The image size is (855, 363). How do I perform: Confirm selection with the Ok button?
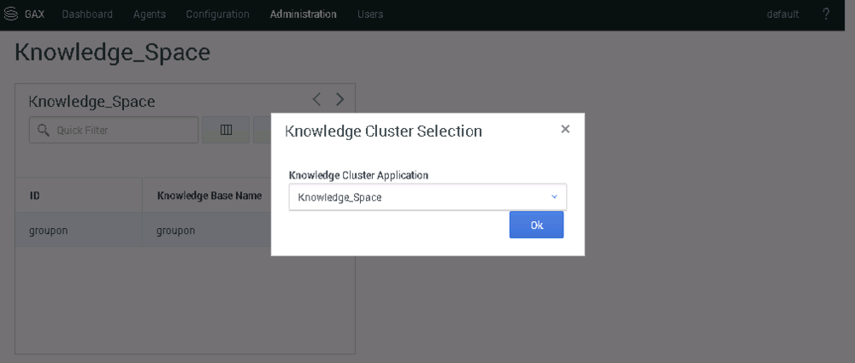[537, 225]
